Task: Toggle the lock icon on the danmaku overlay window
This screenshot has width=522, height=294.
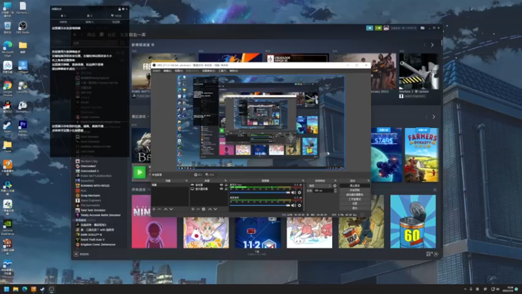Action: click(x=119, y=9)
